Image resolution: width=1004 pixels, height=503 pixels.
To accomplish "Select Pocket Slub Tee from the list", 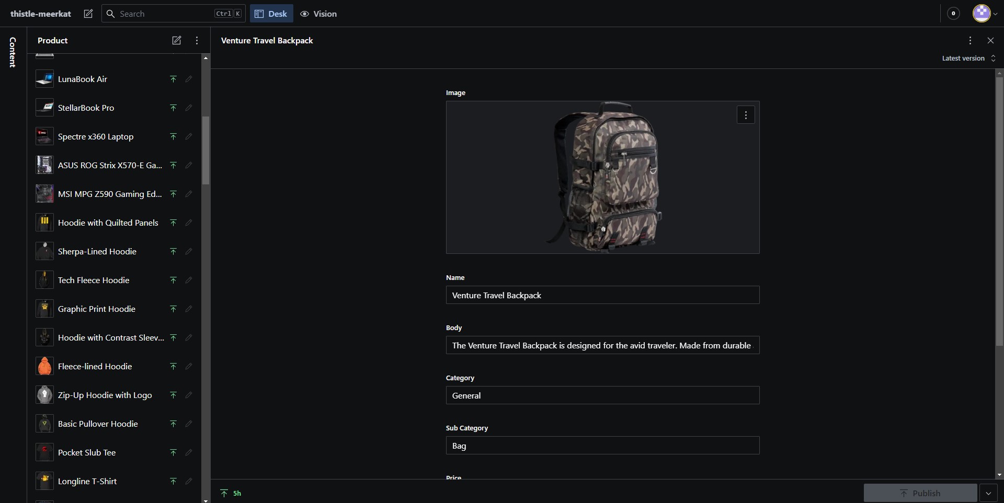I will [x=87, y=452].
